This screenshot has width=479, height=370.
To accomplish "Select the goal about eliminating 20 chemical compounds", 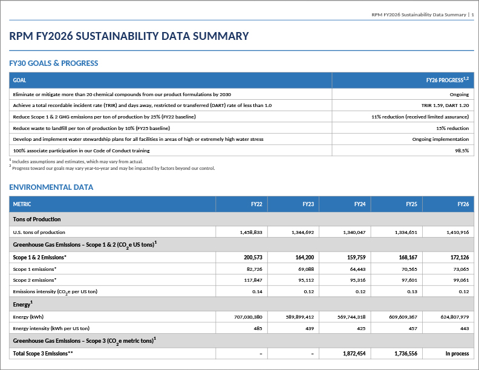I will click(122, 94).
